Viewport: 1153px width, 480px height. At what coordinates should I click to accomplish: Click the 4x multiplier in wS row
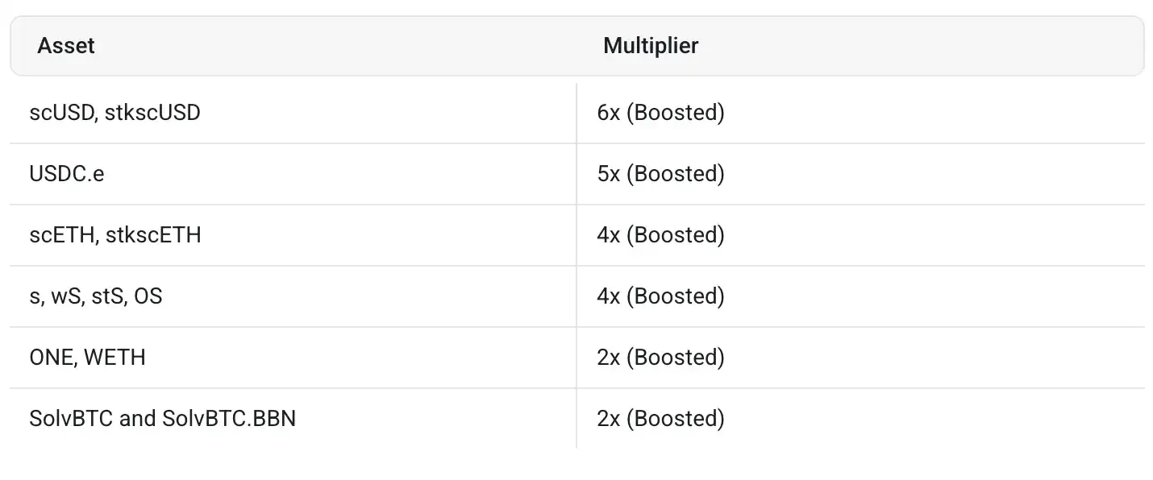pyautogui.click(x=660, y=296)
